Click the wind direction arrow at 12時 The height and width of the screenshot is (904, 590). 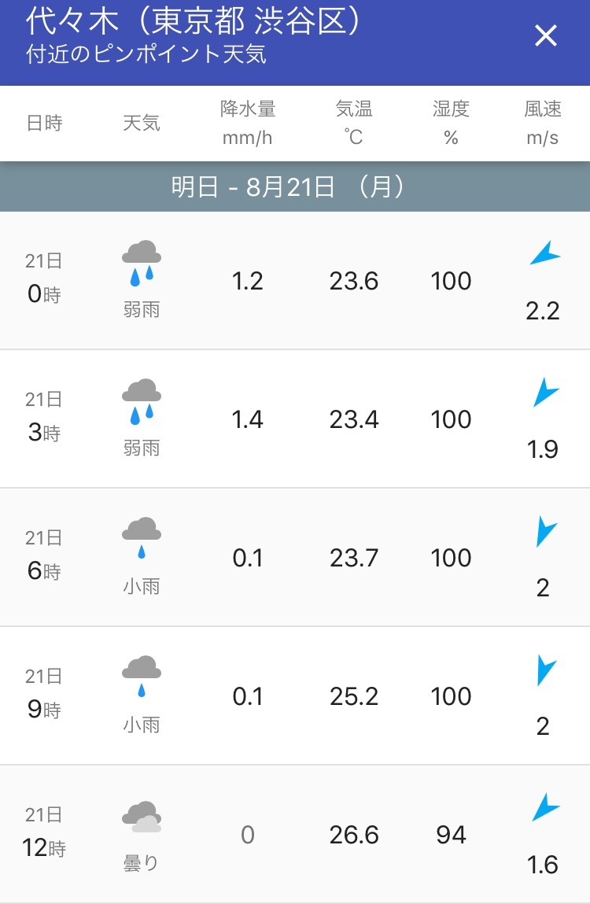coord(544,808)
